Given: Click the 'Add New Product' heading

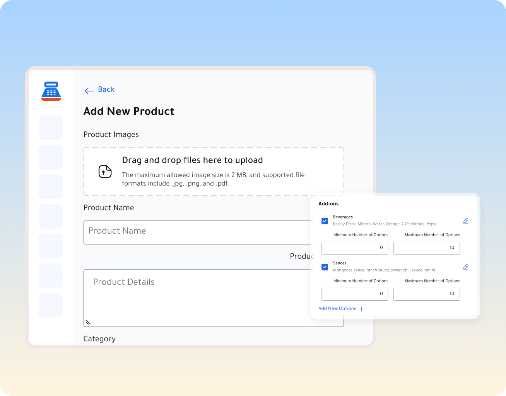Looking at the screenshot, I should pyautogui.click(x=129, y=112).
